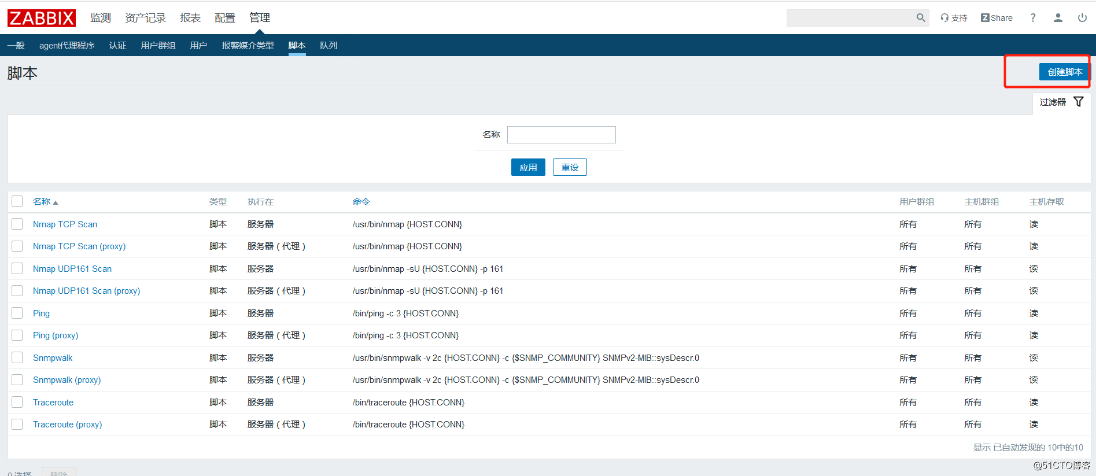Click the power sign-out icon
Screen dimensions: 1096x476
[x=1082, y=18]
